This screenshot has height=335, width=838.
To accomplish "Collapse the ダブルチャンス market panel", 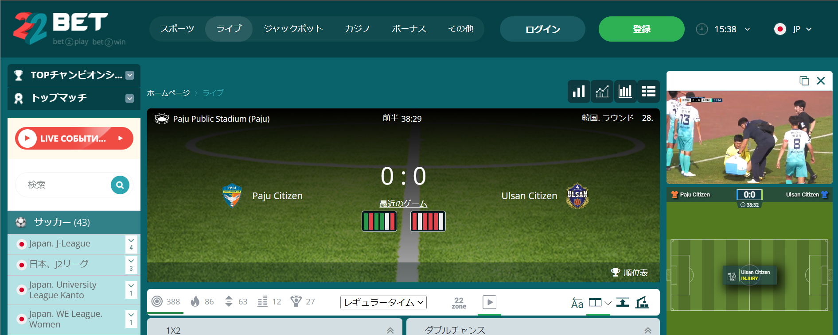I will pos(648,330).
